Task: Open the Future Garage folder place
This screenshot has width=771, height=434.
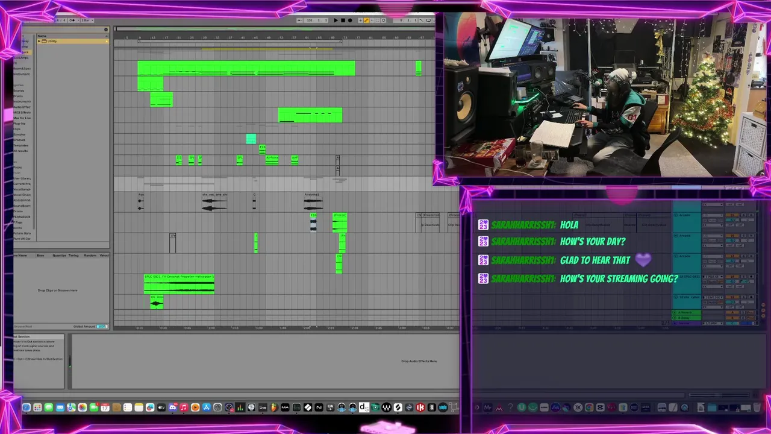Action: 22,233
